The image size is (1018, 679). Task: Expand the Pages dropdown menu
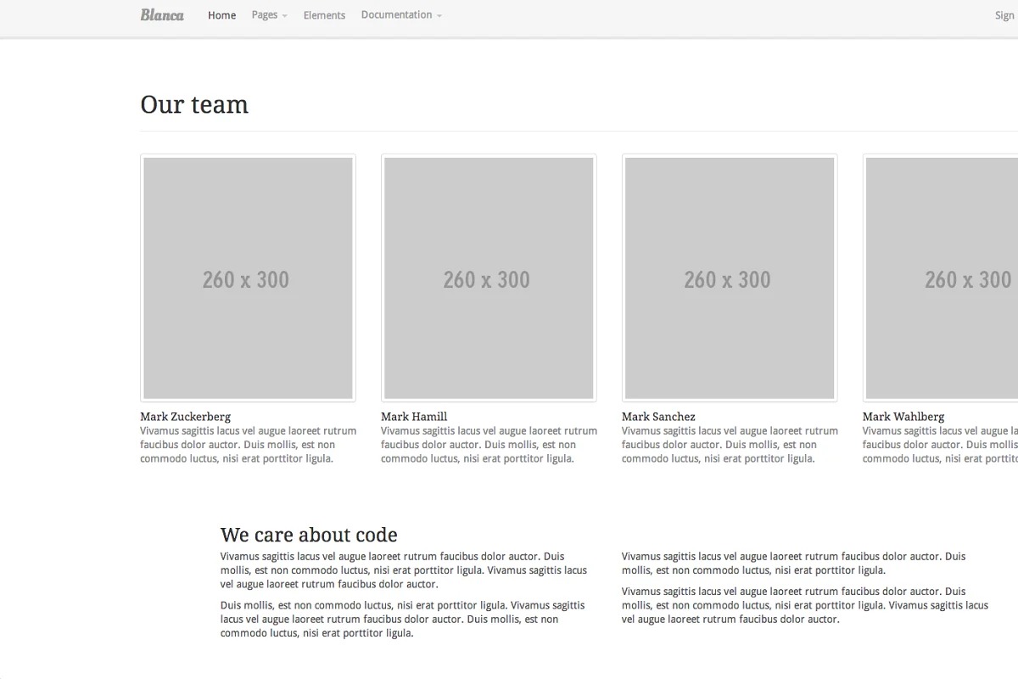coord(269,15)
